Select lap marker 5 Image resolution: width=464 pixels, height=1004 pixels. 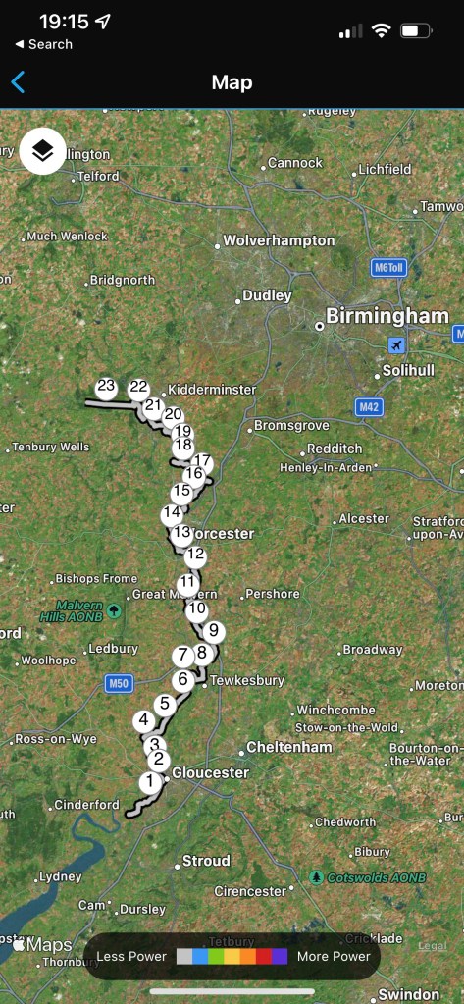point(165,705)
